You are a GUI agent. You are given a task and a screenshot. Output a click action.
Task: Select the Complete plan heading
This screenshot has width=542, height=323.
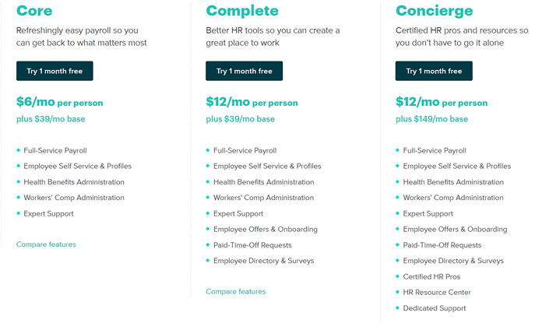[x=242, y=11]
